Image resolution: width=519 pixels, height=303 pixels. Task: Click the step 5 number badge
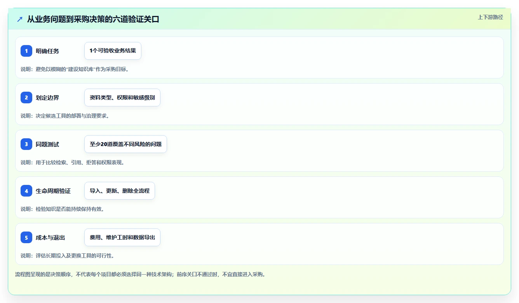click(x=26, y=237)
